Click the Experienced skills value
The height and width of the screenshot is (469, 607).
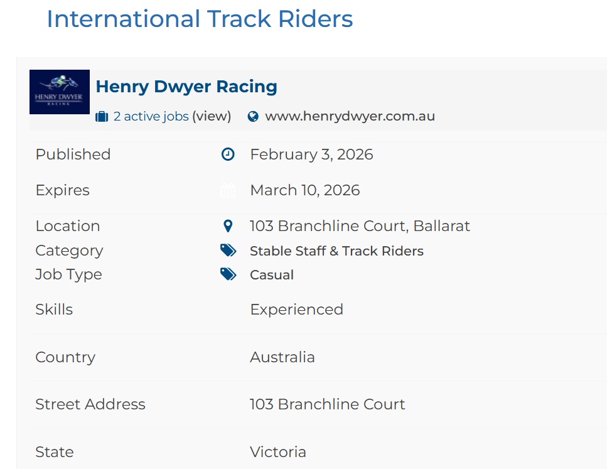coord(296,310)
